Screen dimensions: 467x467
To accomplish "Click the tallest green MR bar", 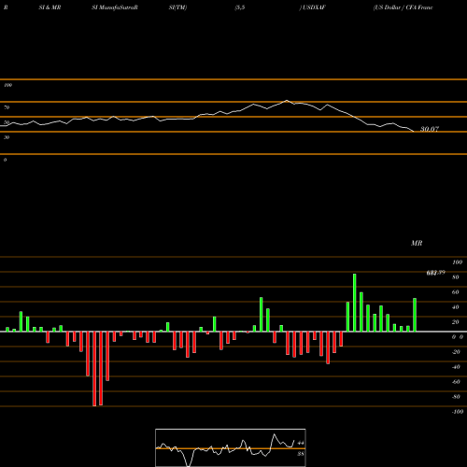I will 355,303.
